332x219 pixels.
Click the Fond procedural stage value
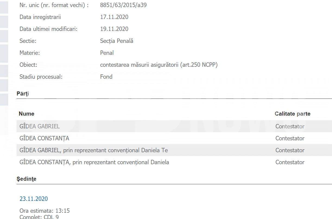click(x=106, y=77)
